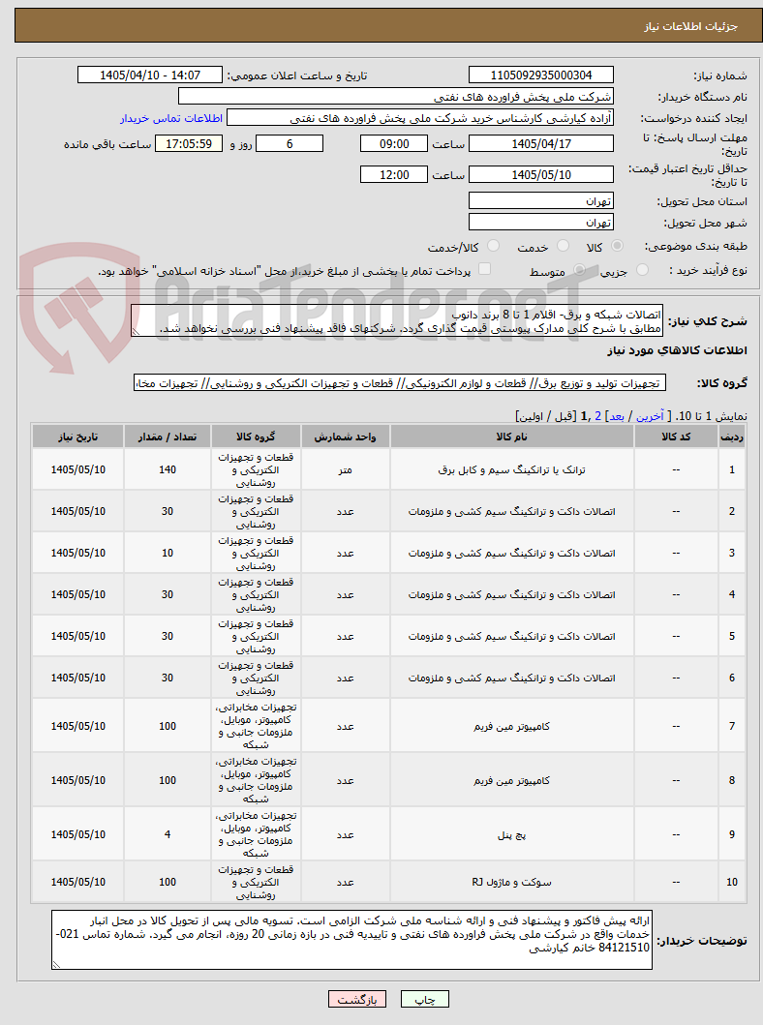Click the تعداد / مقدار column header
Screen dimensions: 763x1025
168,437
